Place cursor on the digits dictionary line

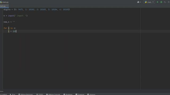(x=37, y=9)
